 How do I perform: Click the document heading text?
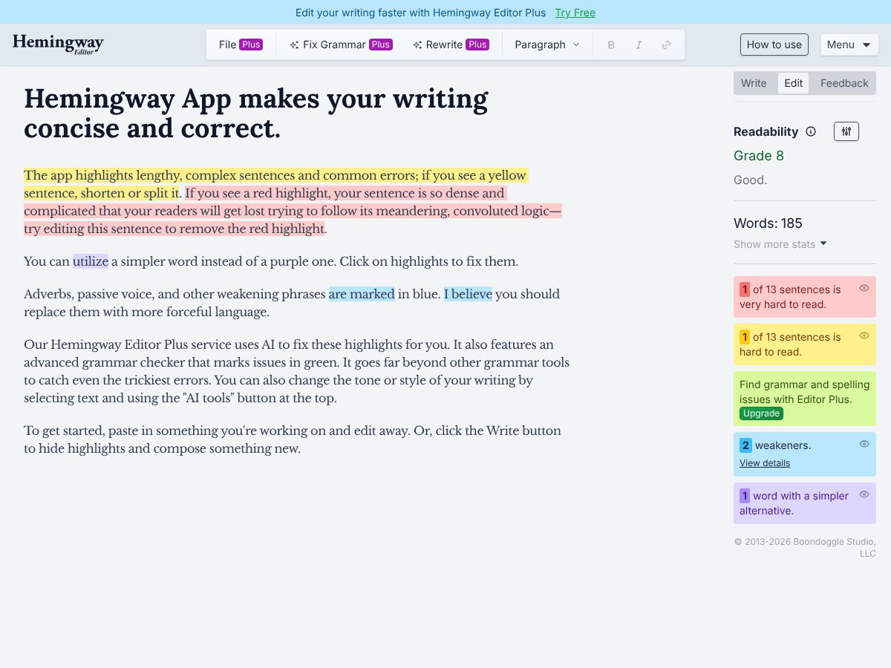[256, 113]
